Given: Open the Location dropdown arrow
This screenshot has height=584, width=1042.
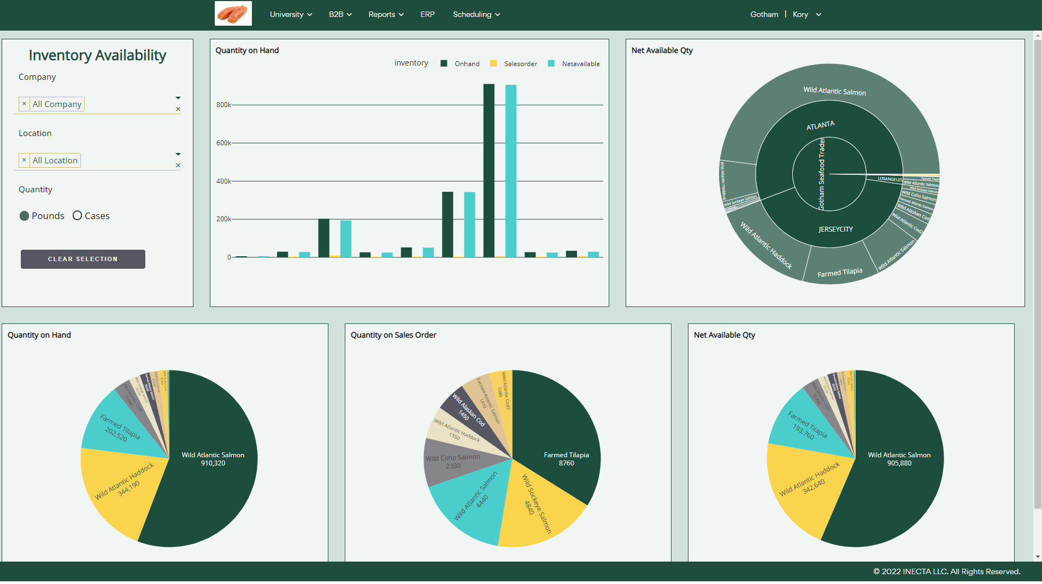Looking at the screenshot, I should [178, 155].
